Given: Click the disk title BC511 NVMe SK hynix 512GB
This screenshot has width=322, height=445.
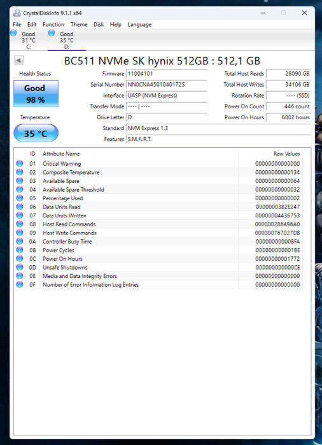Looking at the screenshot, I should coord(162,61).
